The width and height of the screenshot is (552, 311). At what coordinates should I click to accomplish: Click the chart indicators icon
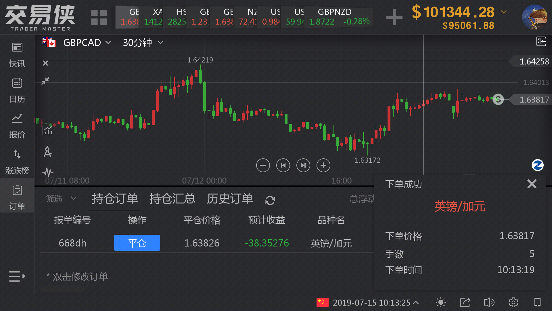click(48, 130)
